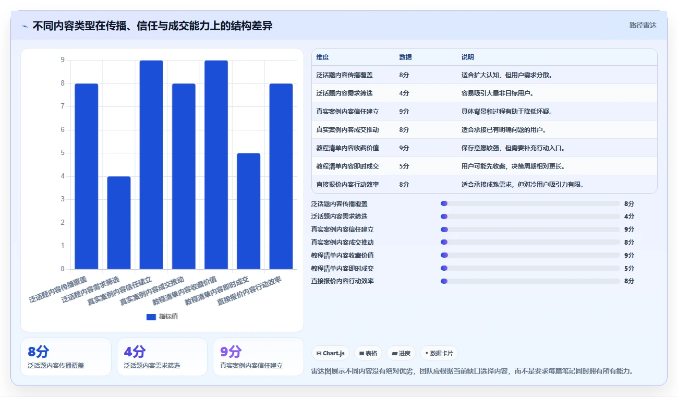
Task: Click the 5分 data cell in the table
Action: point(404,166)
